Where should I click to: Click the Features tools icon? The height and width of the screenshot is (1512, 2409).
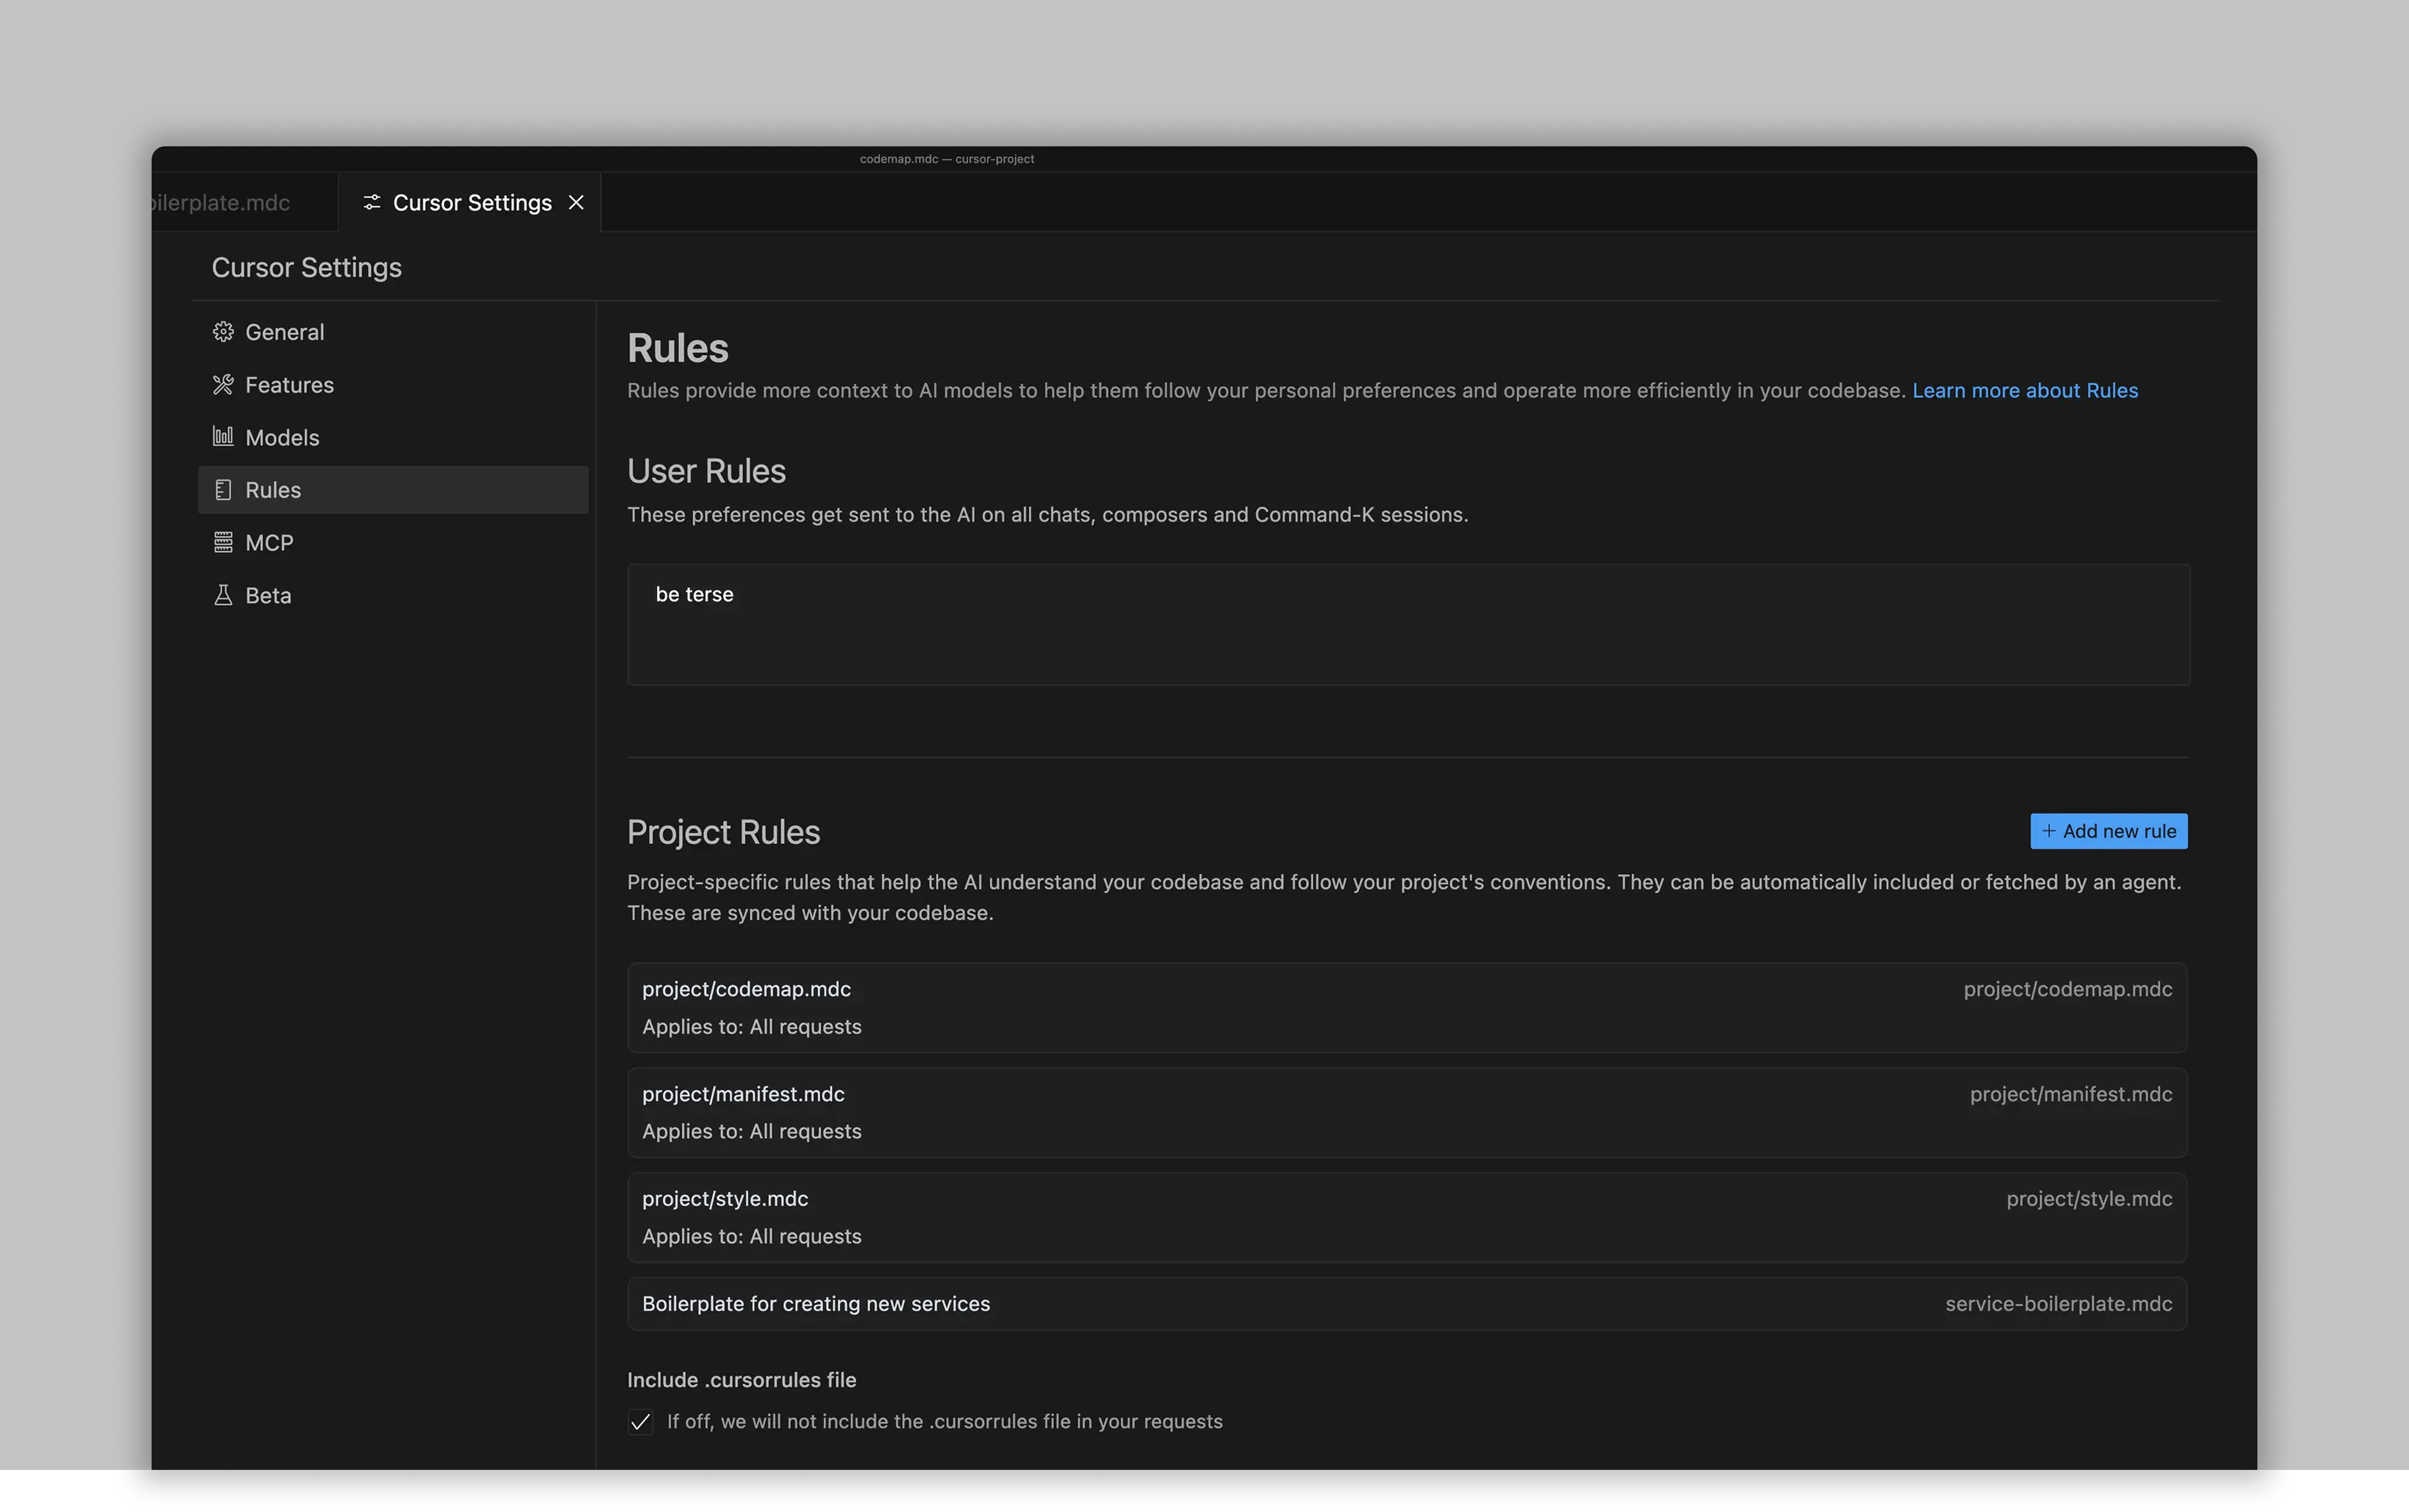coord(223,385)
